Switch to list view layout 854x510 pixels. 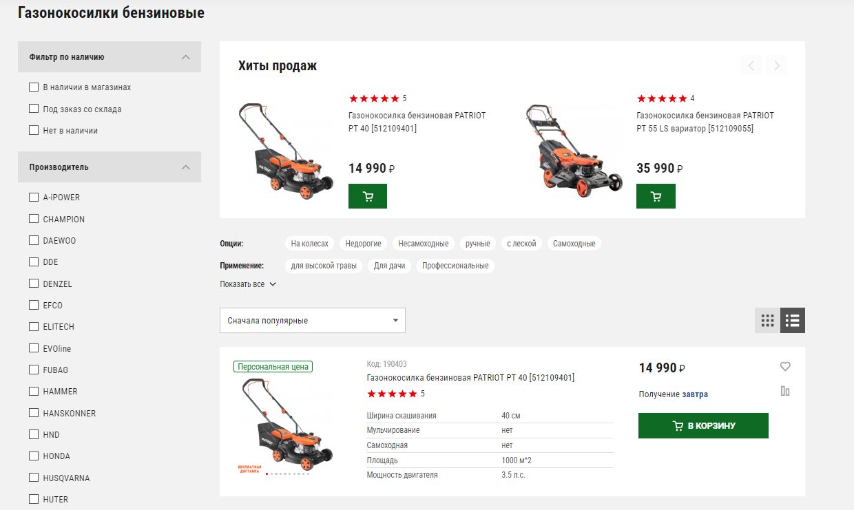793,320
